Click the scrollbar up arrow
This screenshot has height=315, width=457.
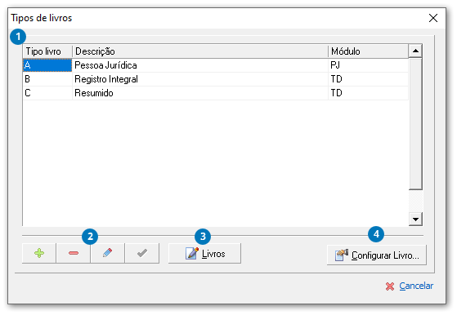point(415,51)
